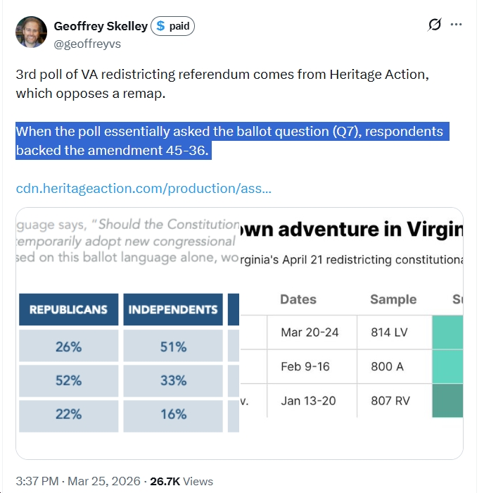Viewport: 484px width, 493px height.
Task: Click the INDEPENDENTS column header
Action: click(172, 309)
